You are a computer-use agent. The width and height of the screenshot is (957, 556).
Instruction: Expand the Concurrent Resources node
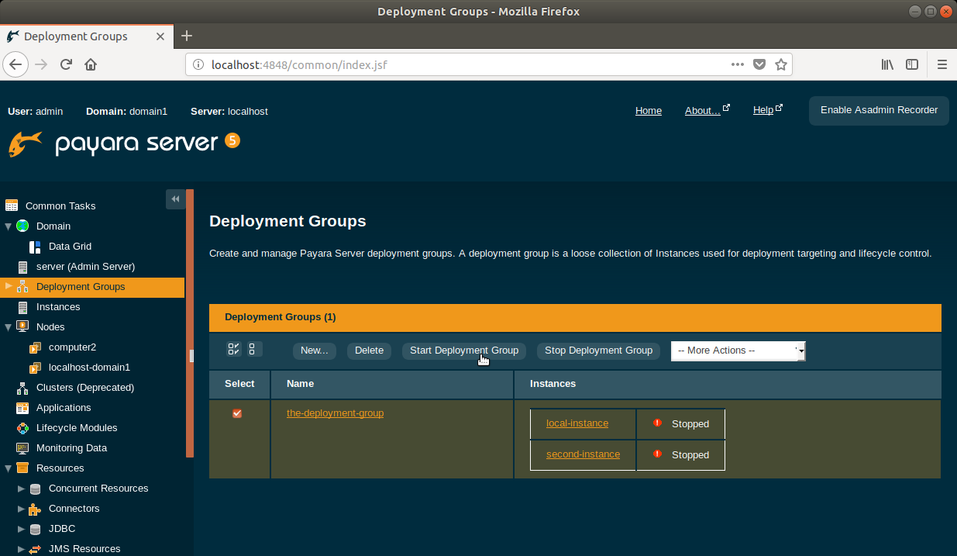pyautogui.click(x=21, y=489)
